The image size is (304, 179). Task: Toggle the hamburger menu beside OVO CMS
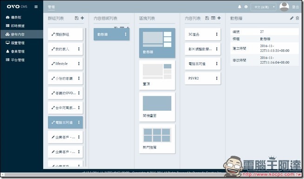pyautogui.click(x=36, y=7)
